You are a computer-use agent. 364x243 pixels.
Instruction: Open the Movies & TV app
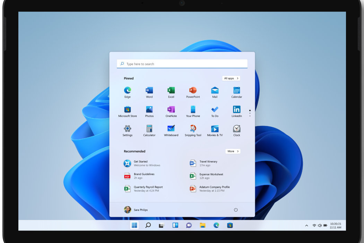click(x=215, y=129)
